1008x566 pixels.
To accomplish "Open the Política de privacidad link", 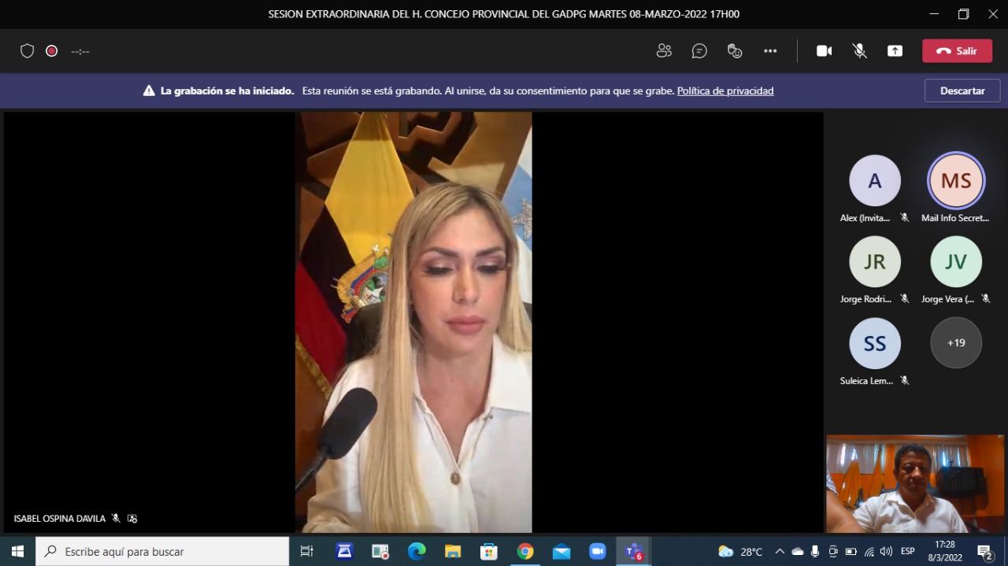I will [725, 91].
